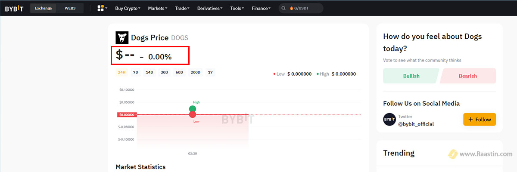Vote Bearish on Dogs
This screenshot has height=172, width=517.
click(468, 76)
